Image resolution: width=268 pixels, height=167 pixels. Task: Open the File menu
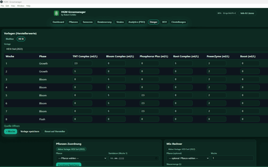(x=2, y=6)
